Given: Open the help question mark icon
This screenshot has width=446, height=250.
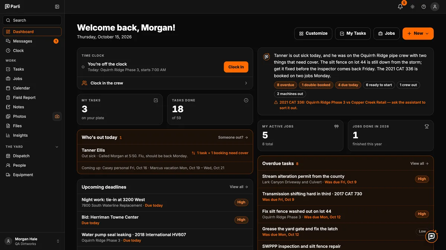Looking at the screenshot, I should [x=424, y=7].
